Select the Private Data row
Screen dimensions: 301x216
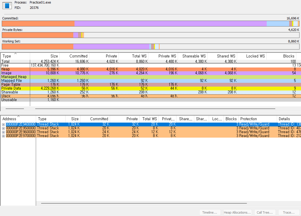click(x=151, y=88)
